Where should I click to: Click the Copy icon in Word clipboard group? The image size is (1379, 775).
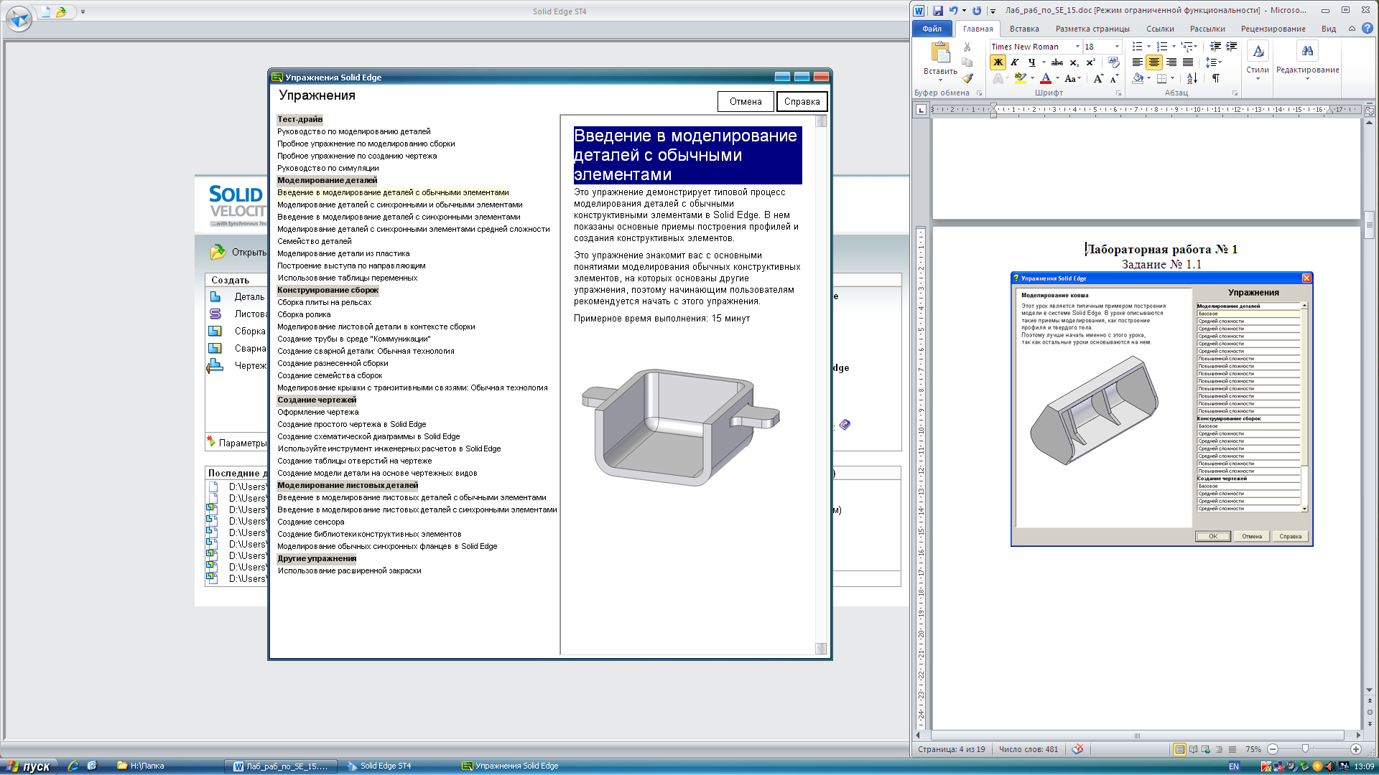pyautogui.click(x=967, y=62)
